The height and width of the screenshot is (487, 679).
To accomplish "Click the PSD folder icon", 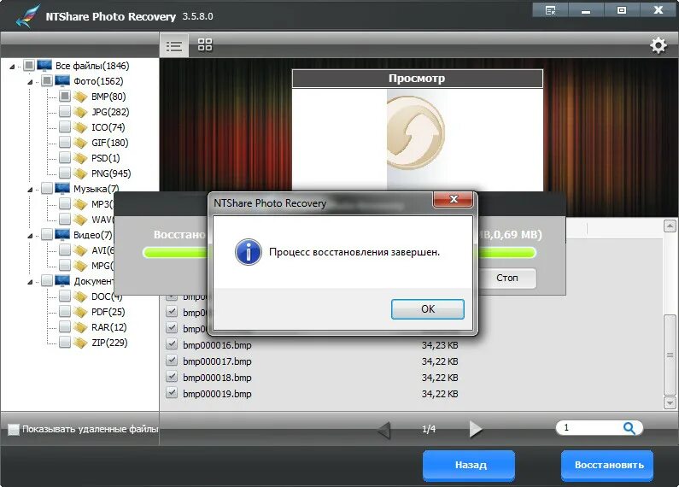I will [x=80, y=158].
